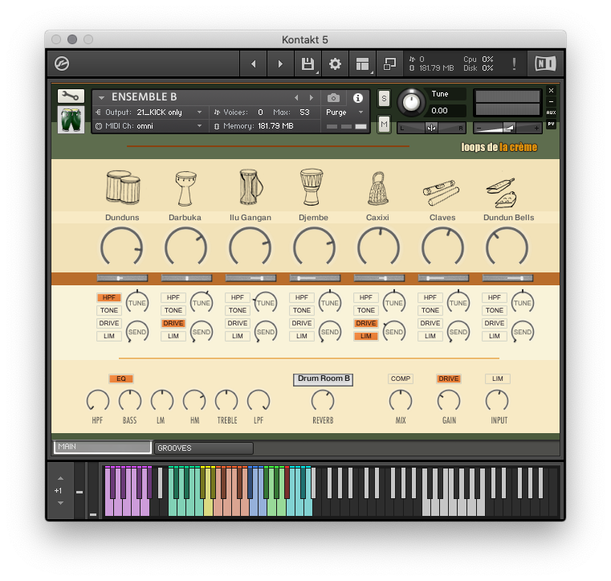Viewport: 611px width, 581px height.
Task: Adjust the Dunduns pan slider
Action: pos(122,278)
